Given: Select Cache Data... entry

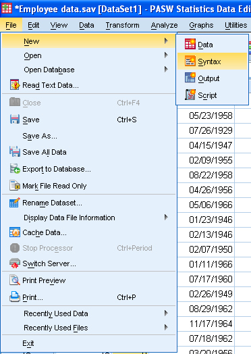Looking at the screenshot, I should 88,232.
